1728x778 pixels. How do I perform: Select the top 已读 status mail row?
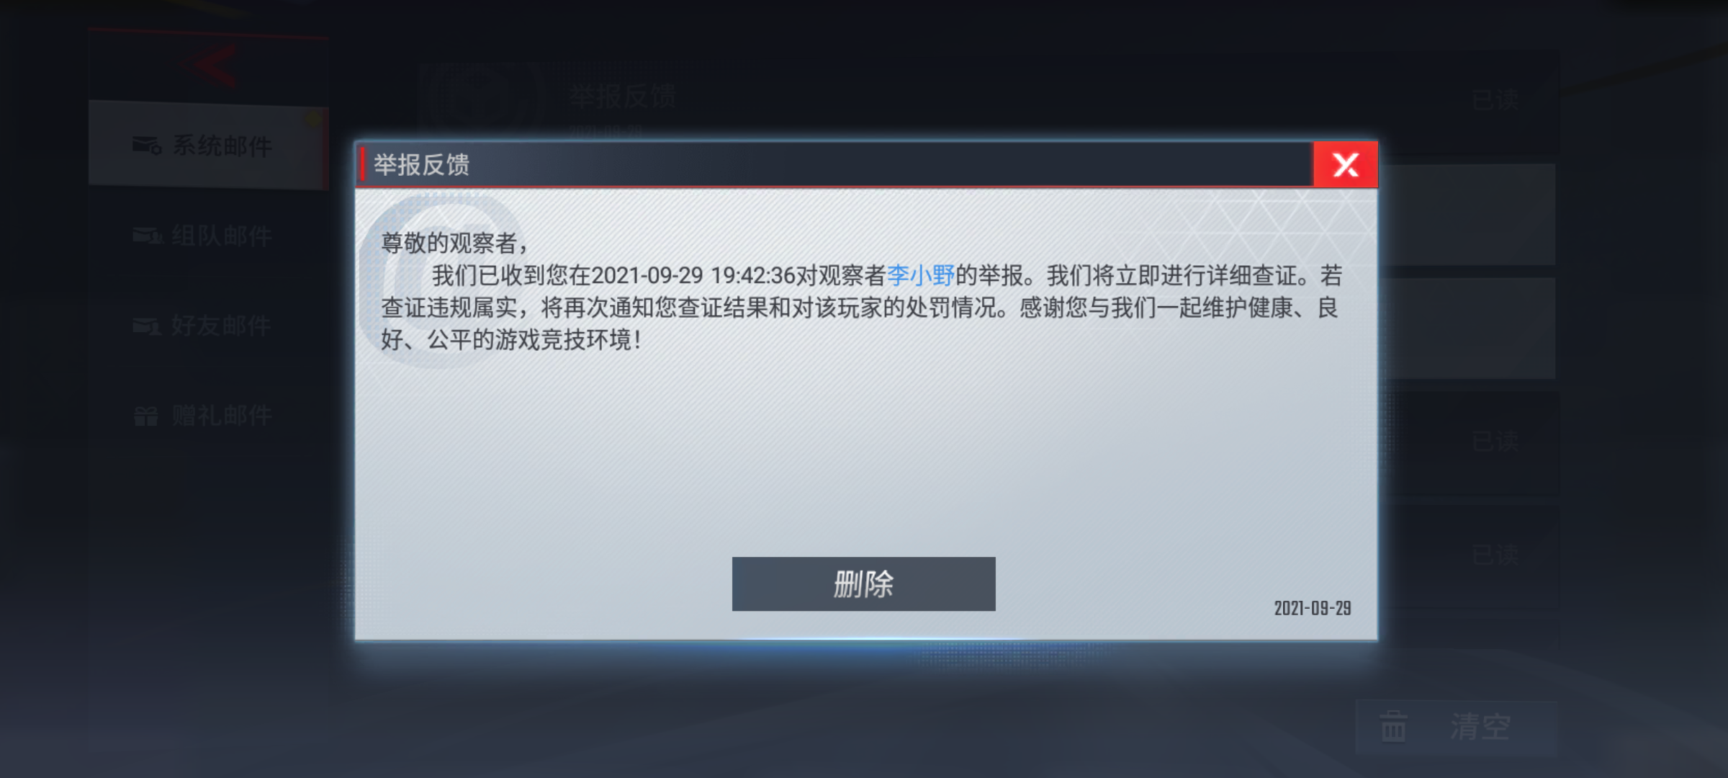point(1495,99)
